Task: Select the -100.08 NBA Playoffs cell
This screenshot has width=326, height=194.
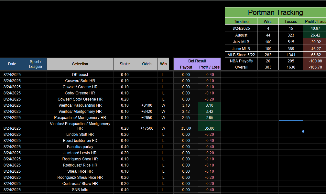Action: click(x=315, y=61)
